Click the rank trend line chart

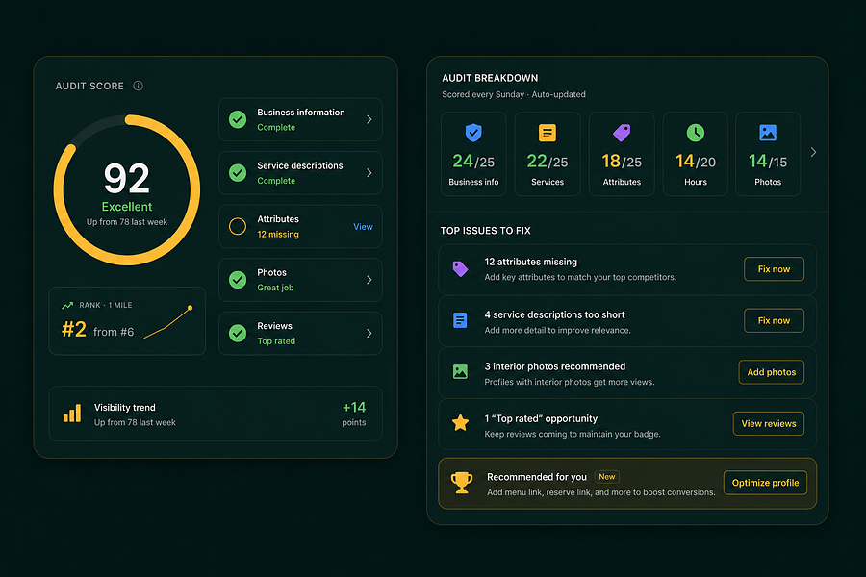coord(167,323)
